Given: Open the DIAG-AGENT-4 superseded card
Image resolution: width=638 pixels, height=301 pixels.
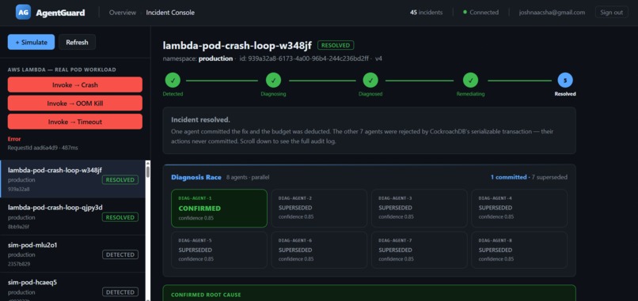Looking at the screenshot, I should [x=519, y=208].
